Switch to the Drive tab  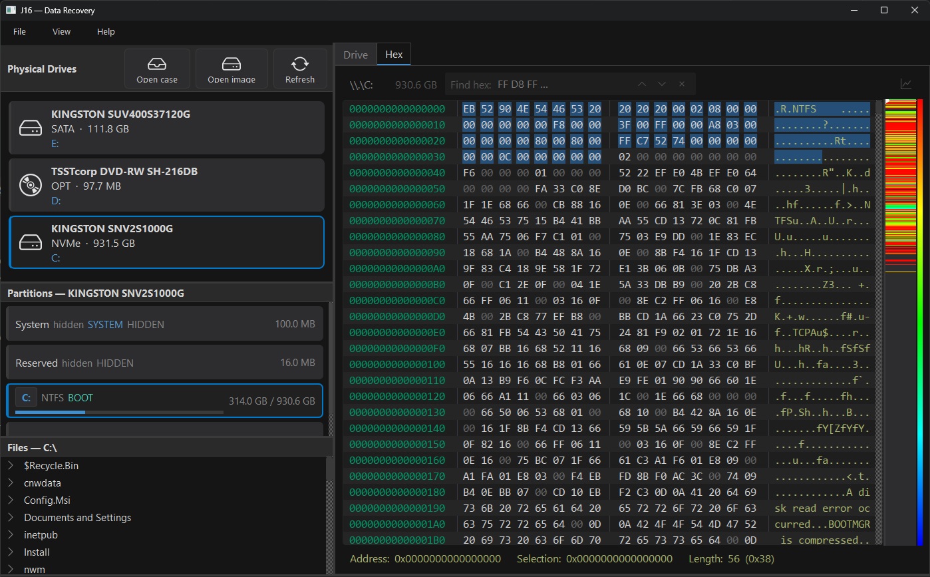click(355, 54)
